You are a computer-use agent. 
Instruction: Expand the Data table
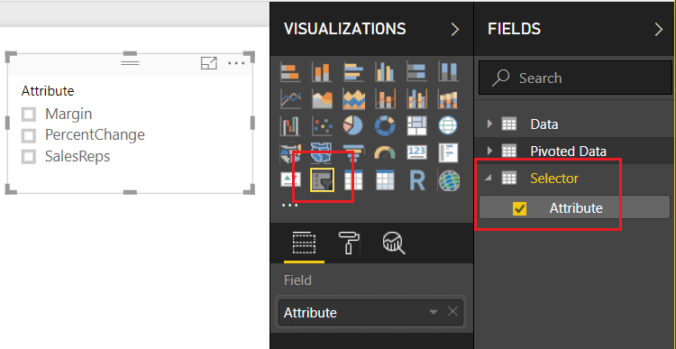coord(489,124)
